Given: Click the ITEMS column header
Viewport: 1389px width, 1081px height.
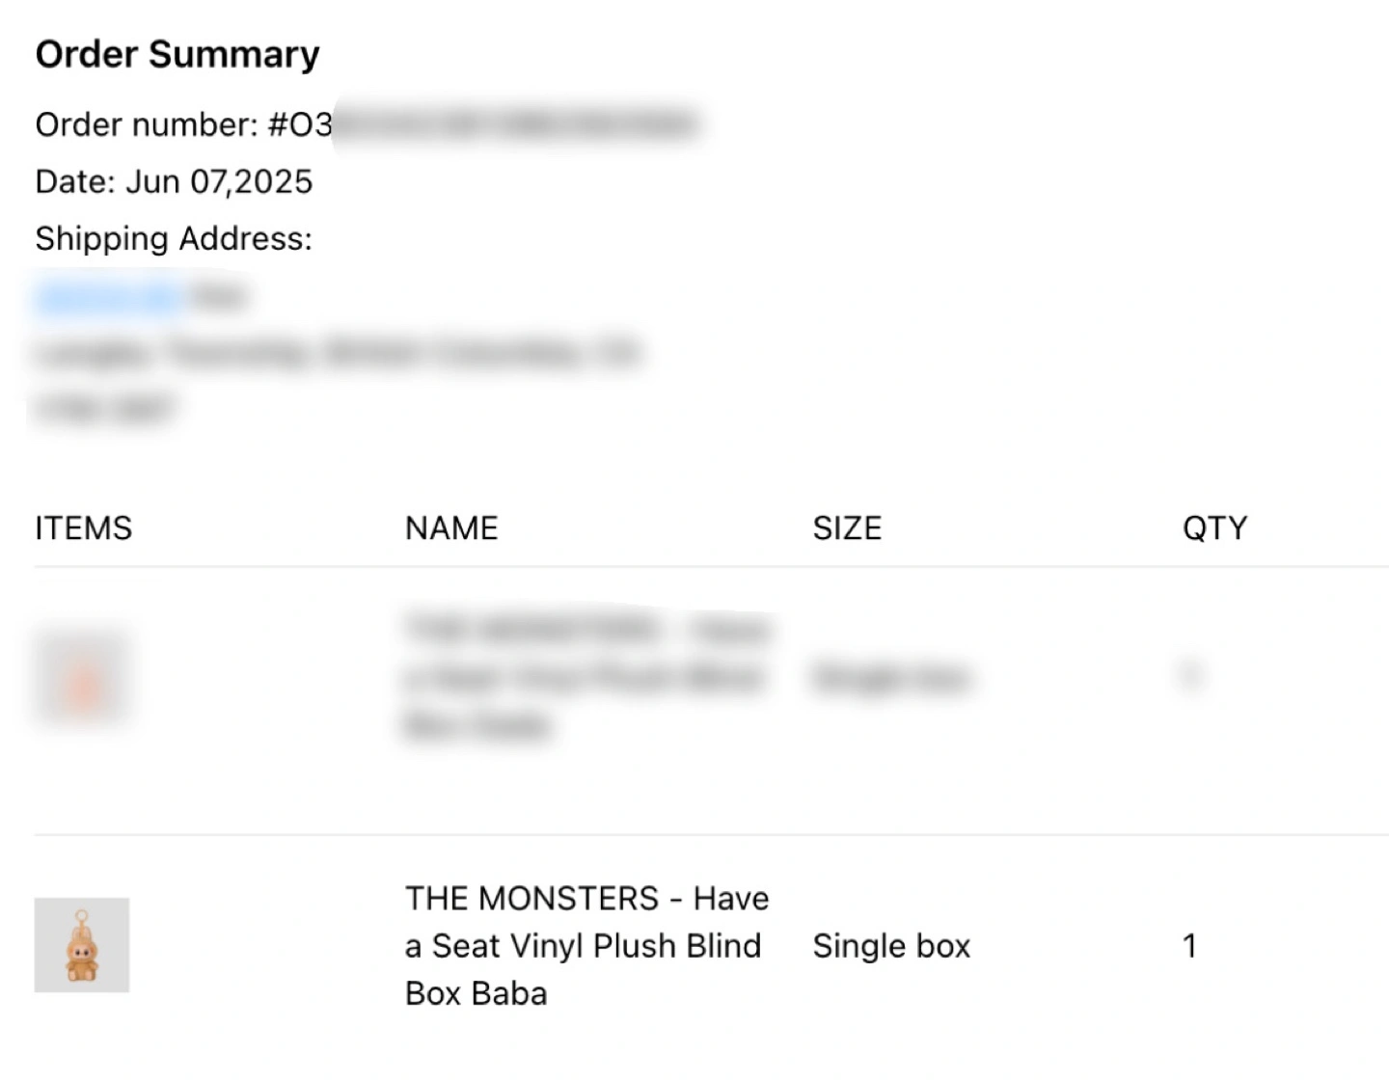Looking at the screenshot, I should tap(84, 528).
